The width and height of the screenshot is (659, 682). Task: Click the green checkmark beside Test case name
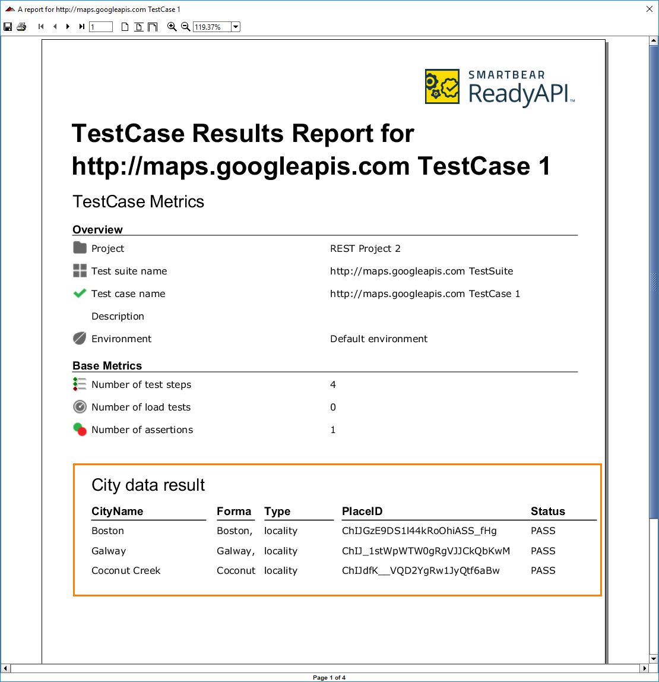(79, 293)
